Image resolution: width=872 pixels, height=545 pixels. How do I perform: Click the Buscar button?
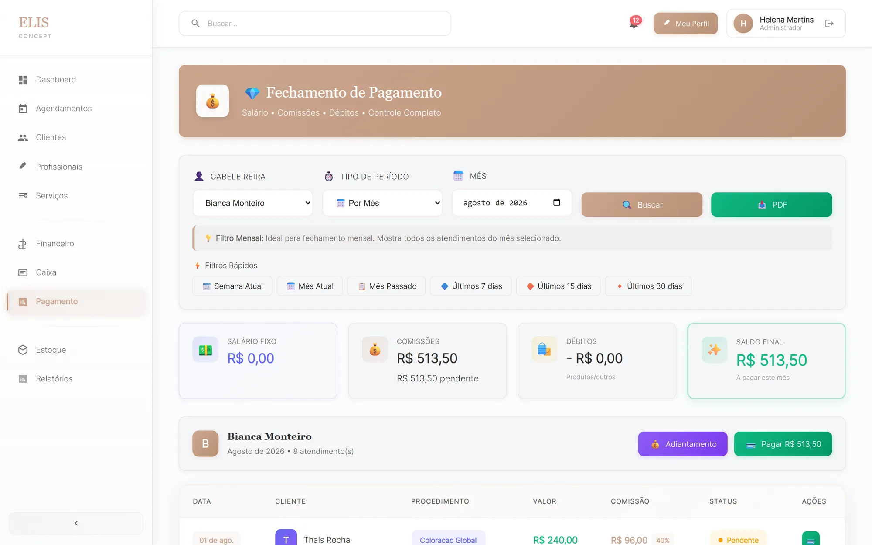coord(642,204)
